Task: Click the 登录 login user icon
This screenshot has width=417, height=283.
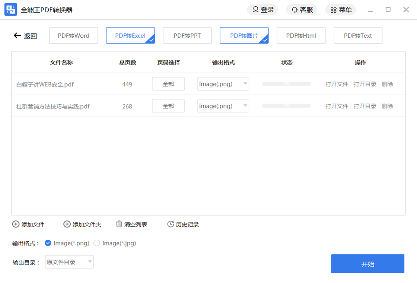Action: coord(255,10)
